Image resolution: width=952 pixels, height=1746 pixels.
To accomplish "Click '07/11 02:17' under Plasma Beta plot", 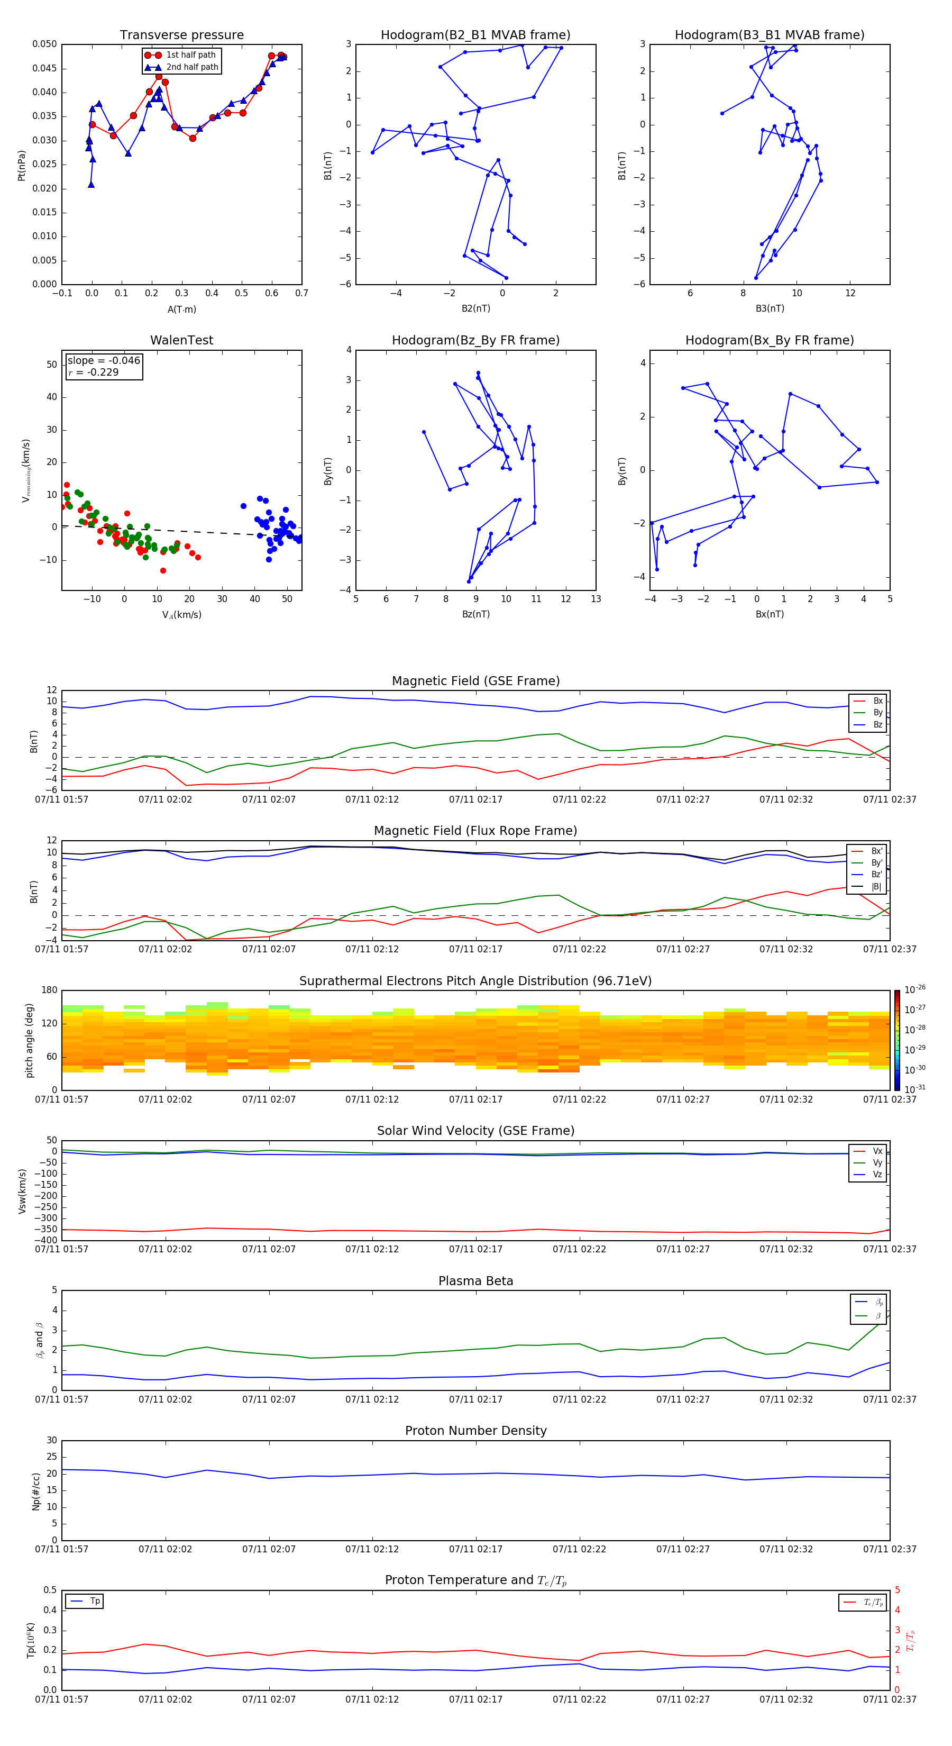I will (475, 1399).
